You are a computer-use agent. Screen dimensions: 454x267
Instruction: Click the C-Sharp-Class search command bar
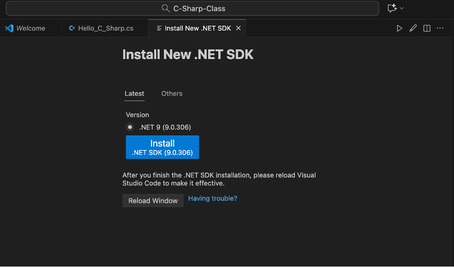[193, 8]
